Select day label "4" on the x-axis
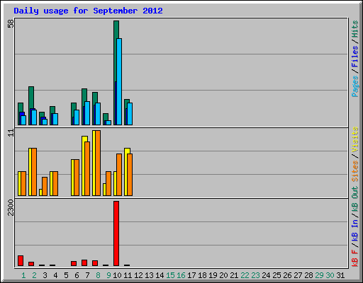 point(55,275)
